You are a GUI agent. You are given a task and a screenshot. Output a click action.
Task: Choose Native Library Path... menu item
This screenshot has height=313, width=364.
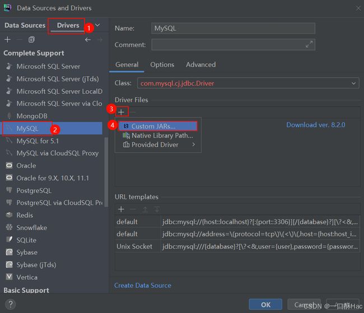point(157,136)
